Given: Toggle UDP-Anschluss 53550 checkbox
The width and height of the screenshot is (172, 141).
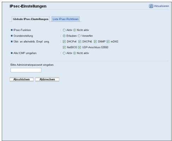Looking at the screenshot, I should point(79,47).
